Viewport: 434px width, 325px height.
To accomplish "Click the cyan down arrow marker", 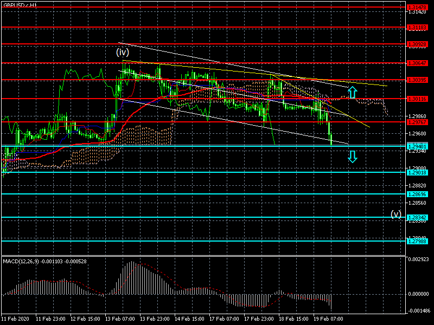I will click(x=353, y=157).
